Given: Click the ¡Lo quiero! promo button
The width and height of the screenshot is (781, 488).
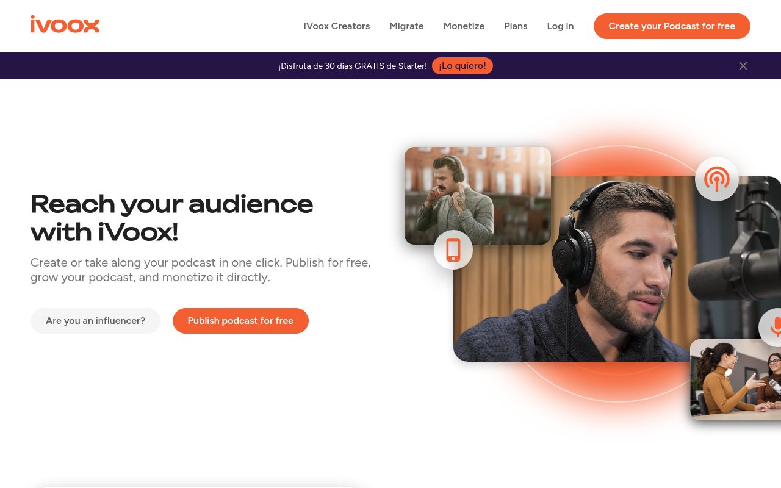Looking at the screenshot, I should 462,66.
